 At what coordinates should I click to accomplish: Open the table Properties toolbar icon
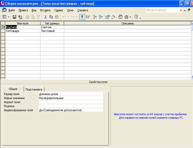(x=108, y=17)
